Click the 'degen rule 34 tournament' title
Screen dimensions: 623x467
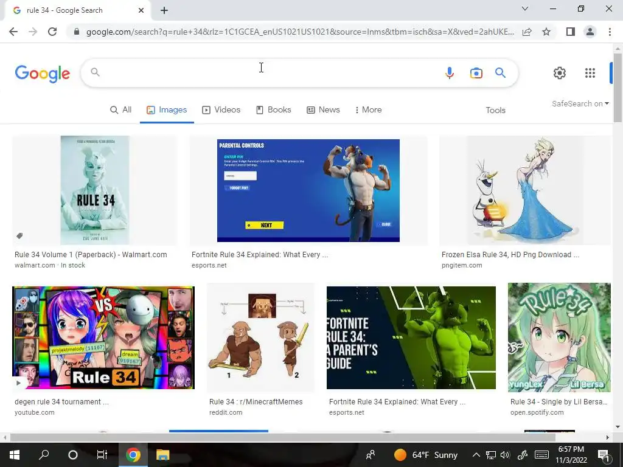(x=61, y=402)
